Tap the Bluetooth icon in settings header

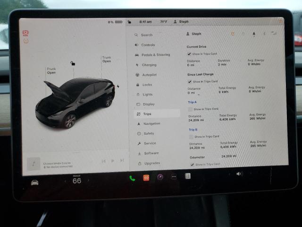click(x=264, y=34)
